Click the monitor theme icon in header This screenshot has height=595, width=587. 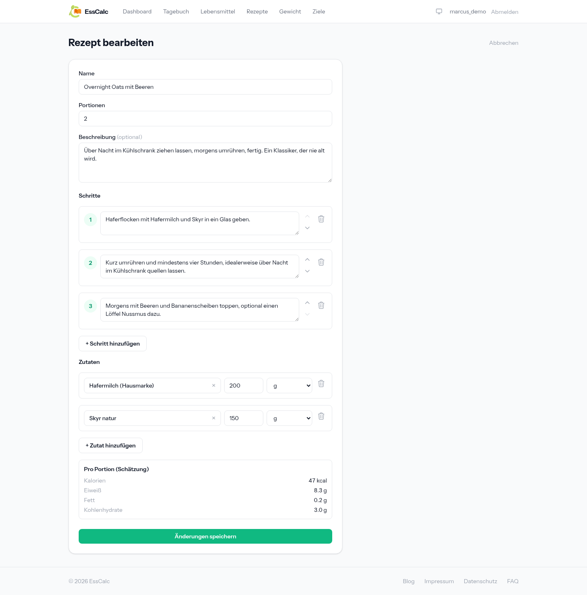[439, 11]
